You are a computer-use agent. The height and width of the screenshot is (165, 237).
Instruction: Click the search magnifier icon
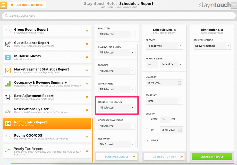coord(6,16)
